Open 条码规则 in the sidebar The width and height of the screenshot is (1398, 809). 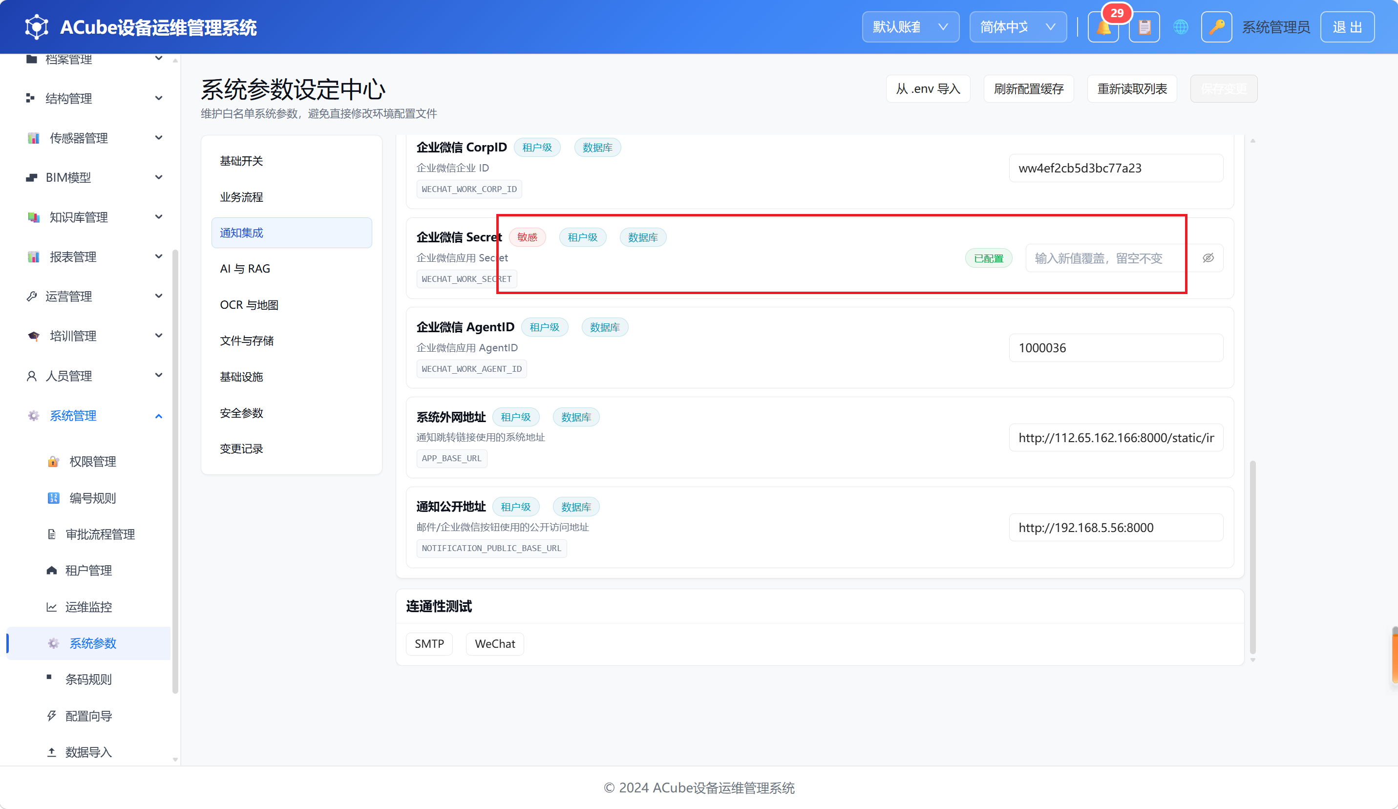click(x=89, y=679)
